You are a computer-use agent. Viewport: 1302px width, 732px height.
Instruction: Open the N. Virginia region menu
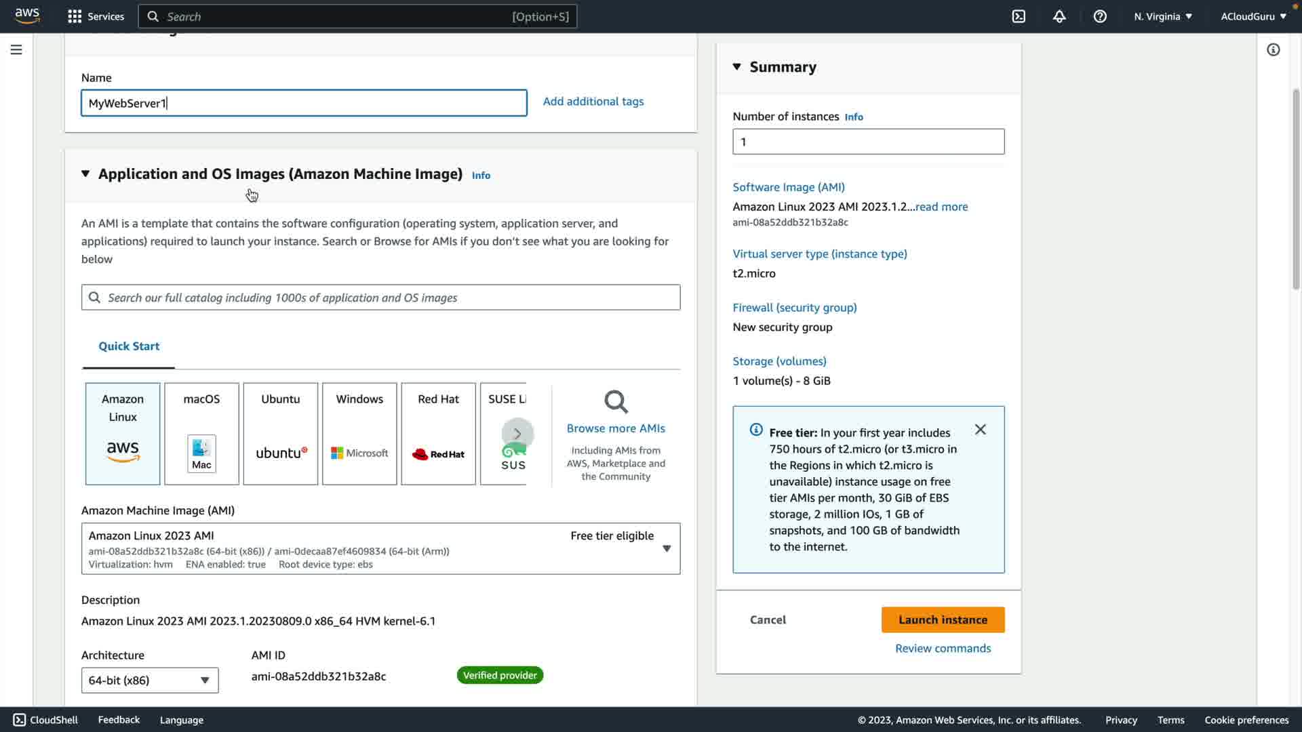[x=1162, y=16]
